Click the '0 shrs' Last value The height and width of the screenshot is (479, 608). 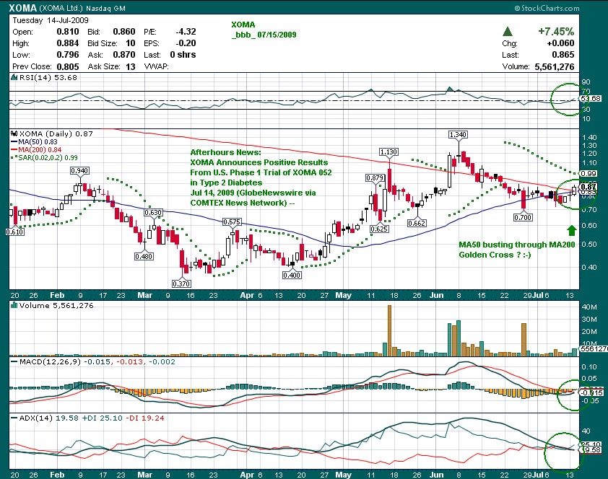coord(183,55)
